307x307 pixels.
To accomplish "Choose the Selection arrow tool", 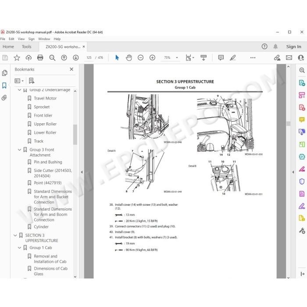I will tap(117, 57).
